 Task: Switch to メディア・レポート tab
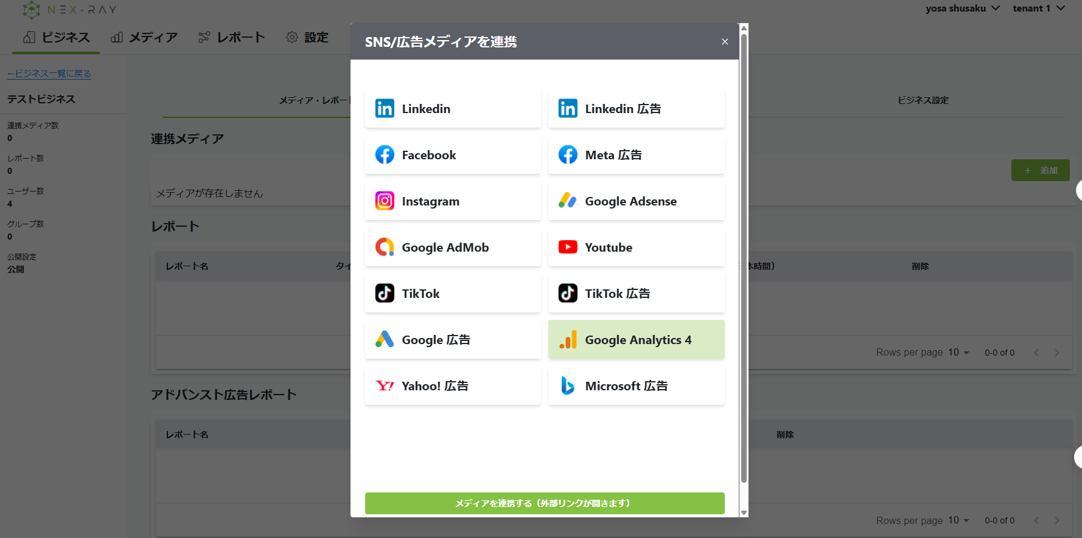click(315, 100)
